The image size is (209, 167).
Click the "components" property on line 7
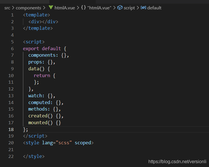[x=42, y=55]
